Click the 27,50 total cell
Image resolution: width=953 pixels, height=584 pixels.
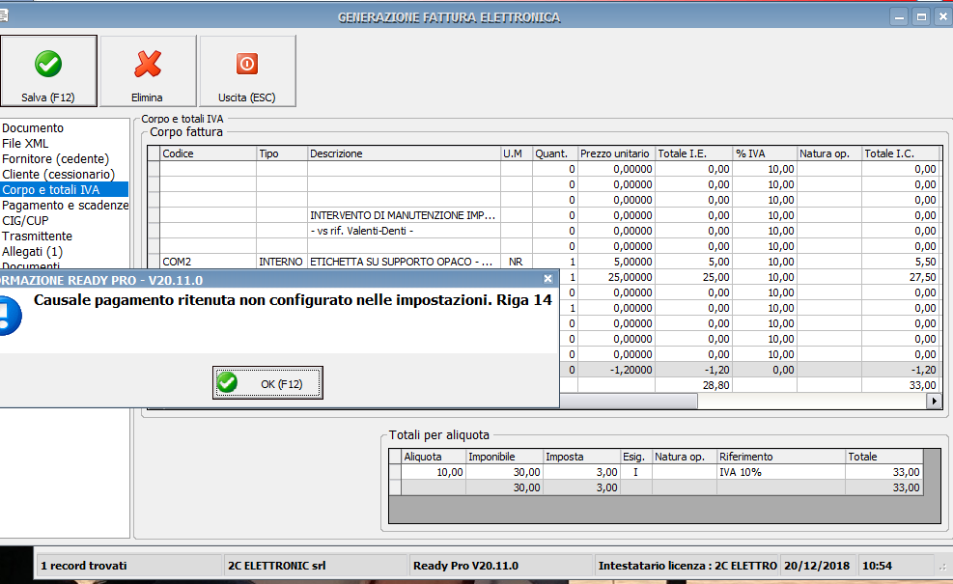[x=902, y=277]
